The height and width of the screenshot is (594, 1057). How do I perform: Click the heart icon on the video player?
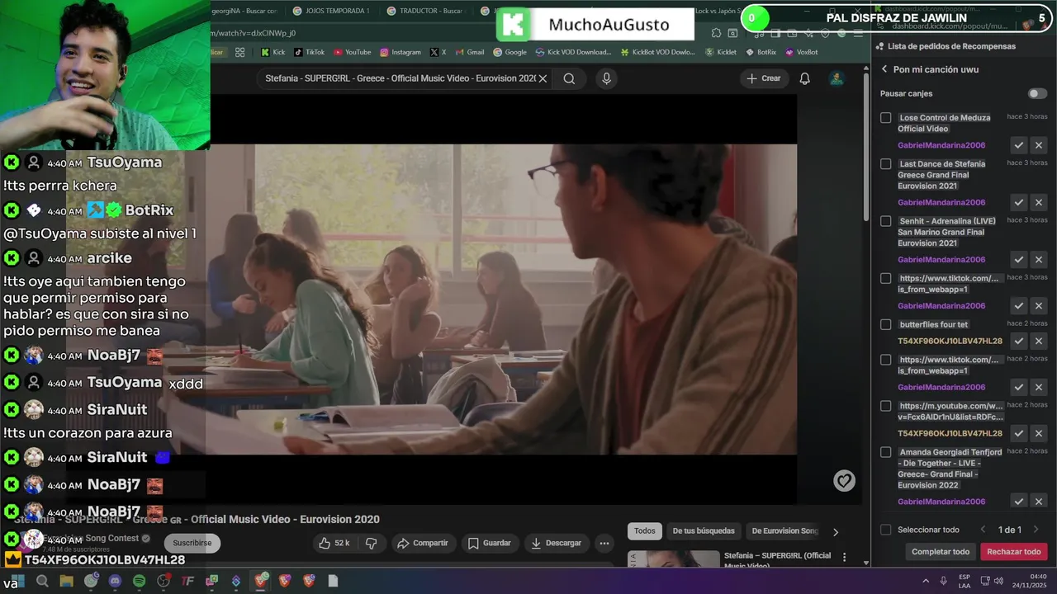844,481
